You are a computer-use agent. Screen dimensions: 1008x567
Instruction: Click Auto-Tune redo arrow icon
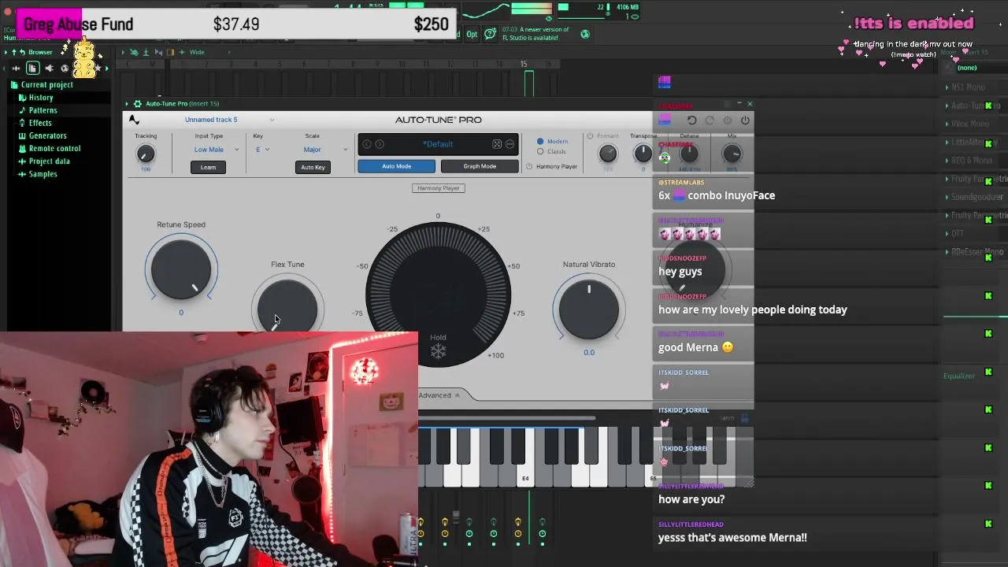point(710,120)
